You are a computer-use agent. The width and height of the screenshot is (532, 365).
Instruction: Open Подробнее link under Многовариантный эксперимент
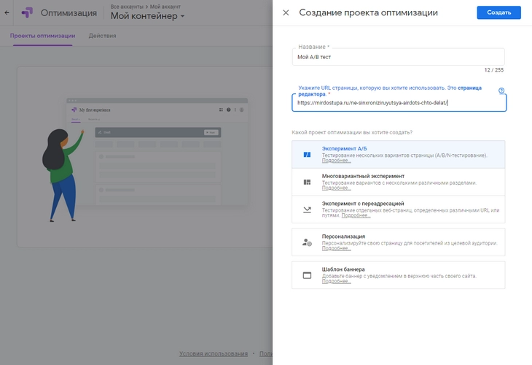coord(336,188)
